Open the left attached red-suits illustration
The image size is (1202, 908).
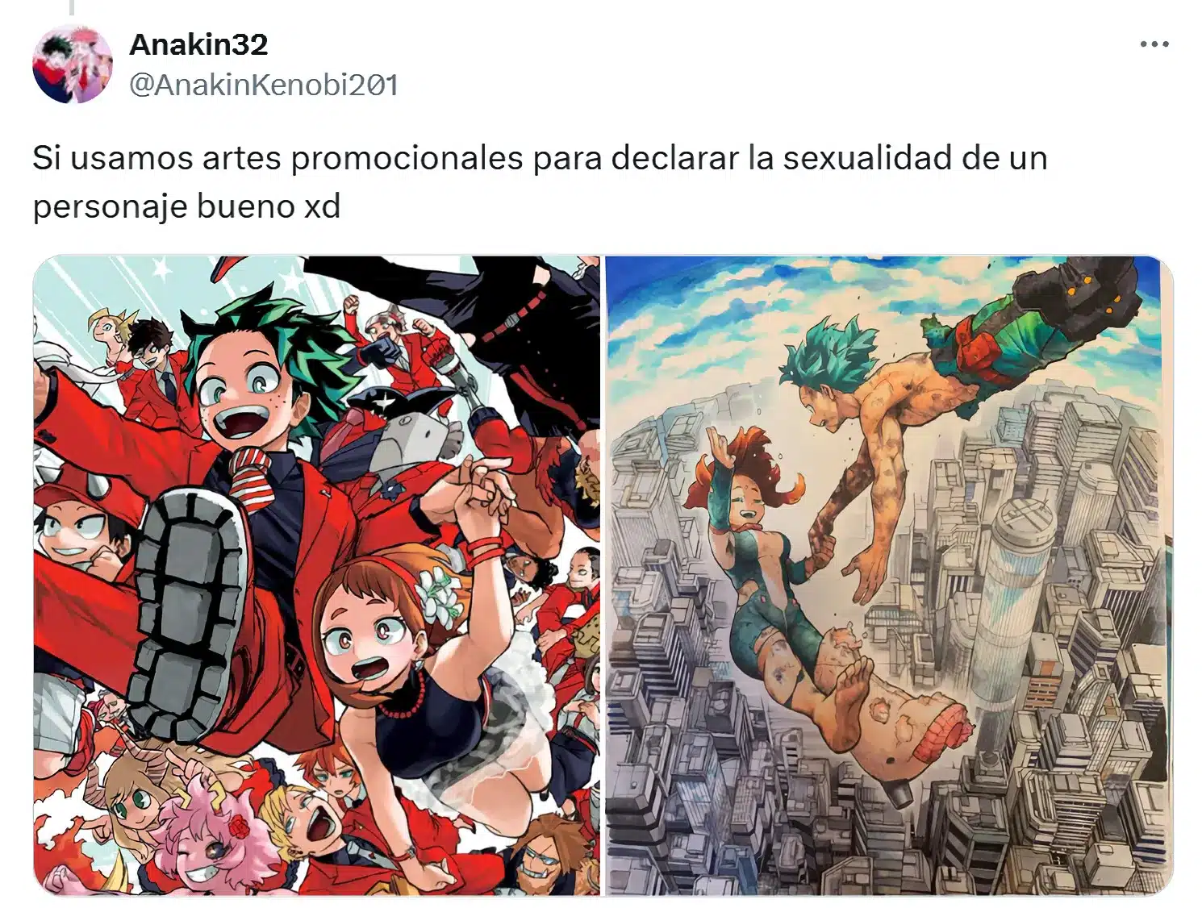pyautogui.click(x=316, y=575)
